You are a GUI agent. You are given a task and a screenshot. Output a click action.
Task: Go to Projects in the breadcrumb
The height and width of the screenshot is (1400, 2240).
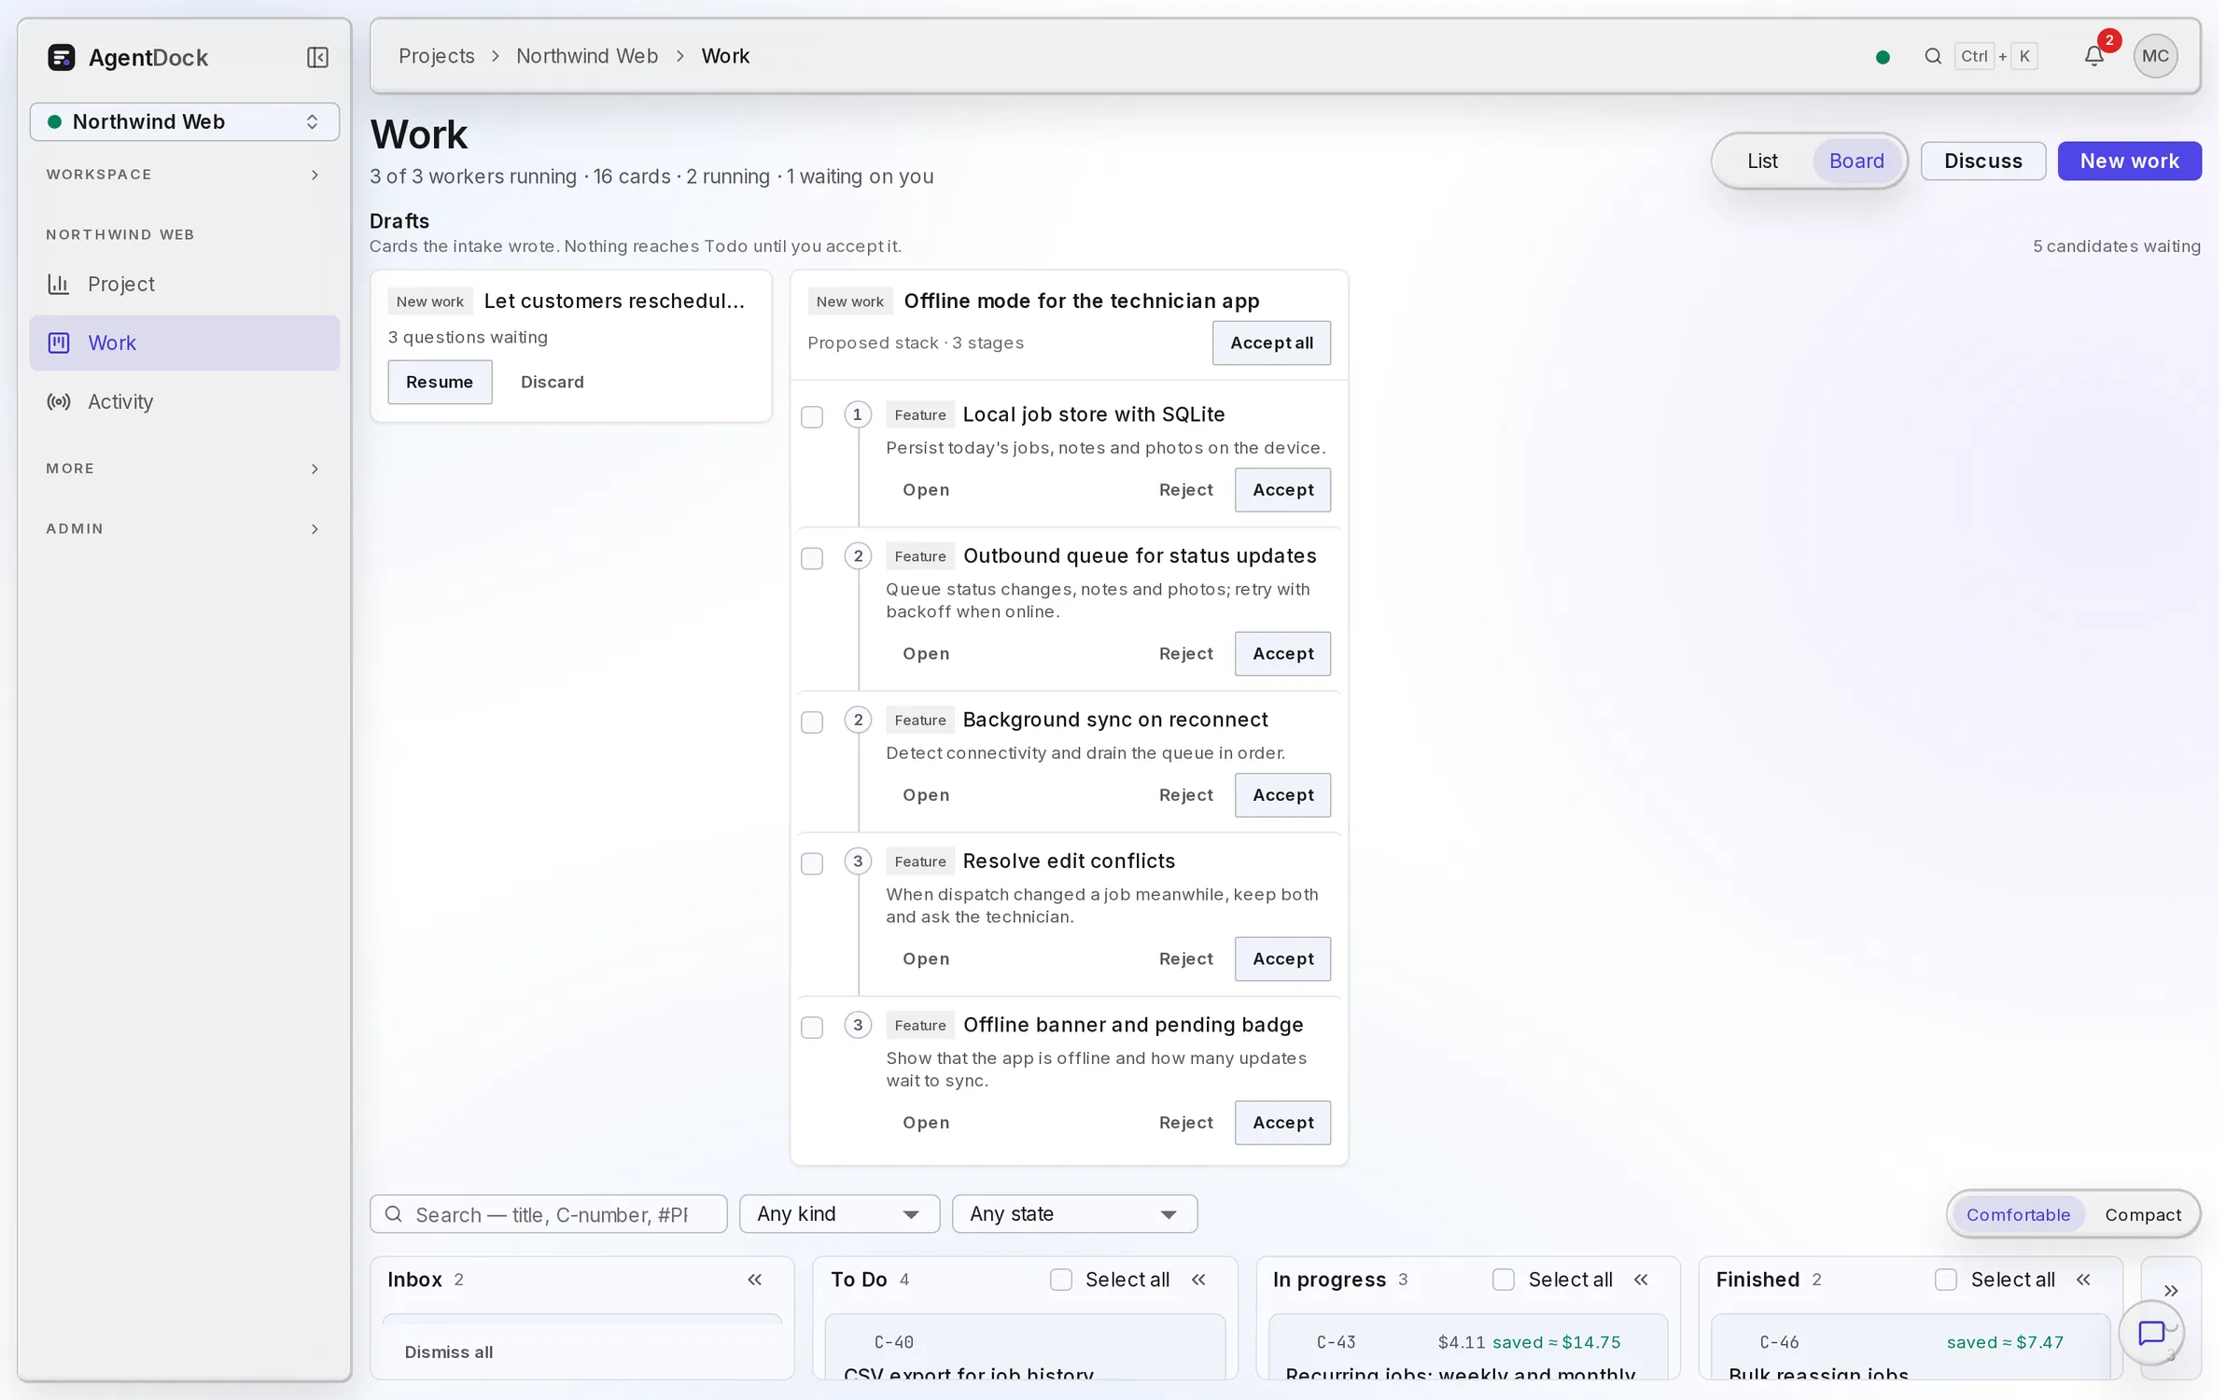(436, 56)
